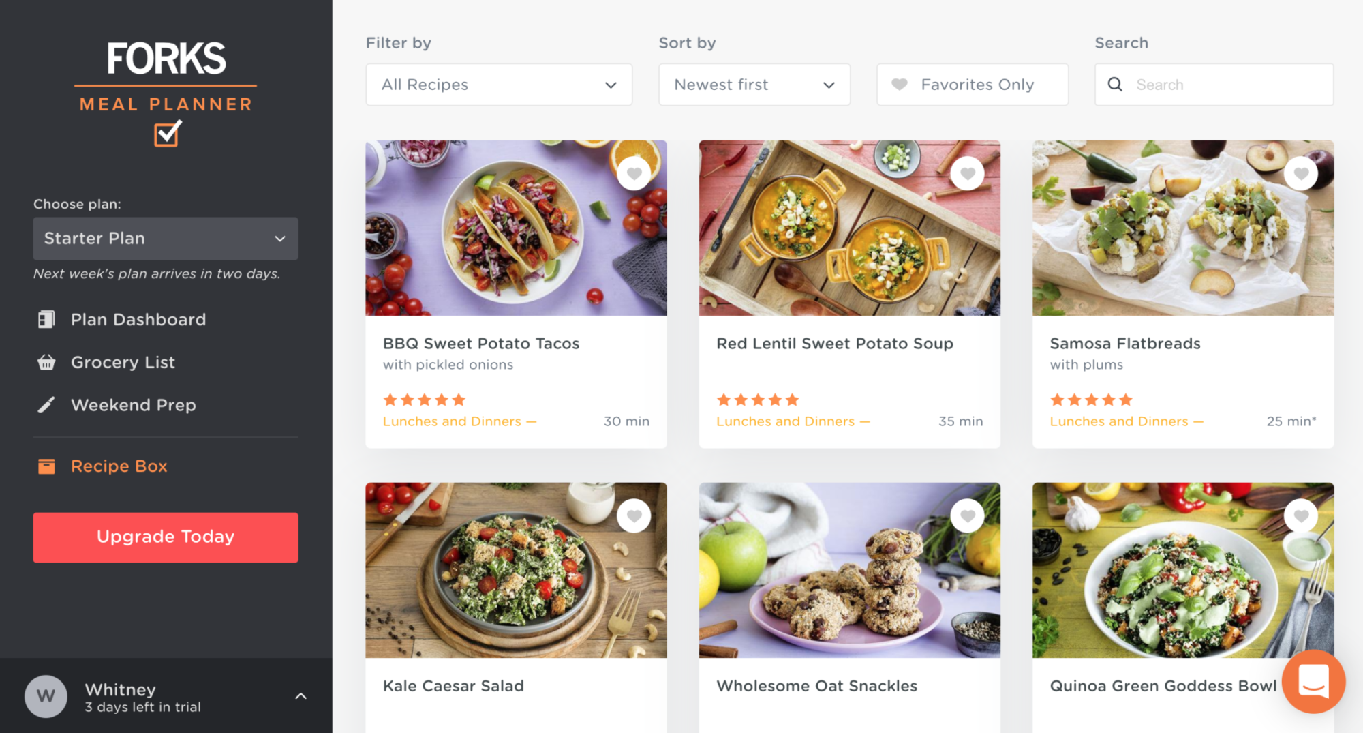Expand the All Recipes filter dropdown
This screenshot has height=733, width=1363.
(x=498, y=85)
